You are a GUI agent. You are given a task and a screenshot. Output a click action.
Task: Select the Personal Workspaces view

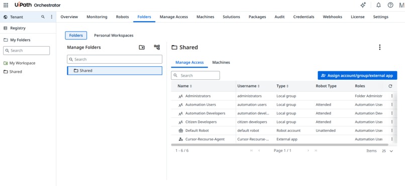click(114, 36)
